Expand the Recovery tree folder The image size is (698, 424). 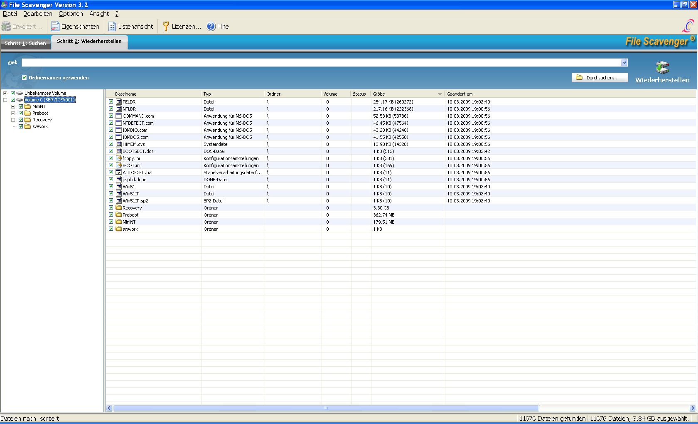coord(13,120)
